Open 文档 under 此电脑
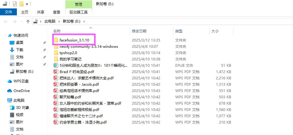The height and width of the screenshot is (135, 293). pos(20,129)
